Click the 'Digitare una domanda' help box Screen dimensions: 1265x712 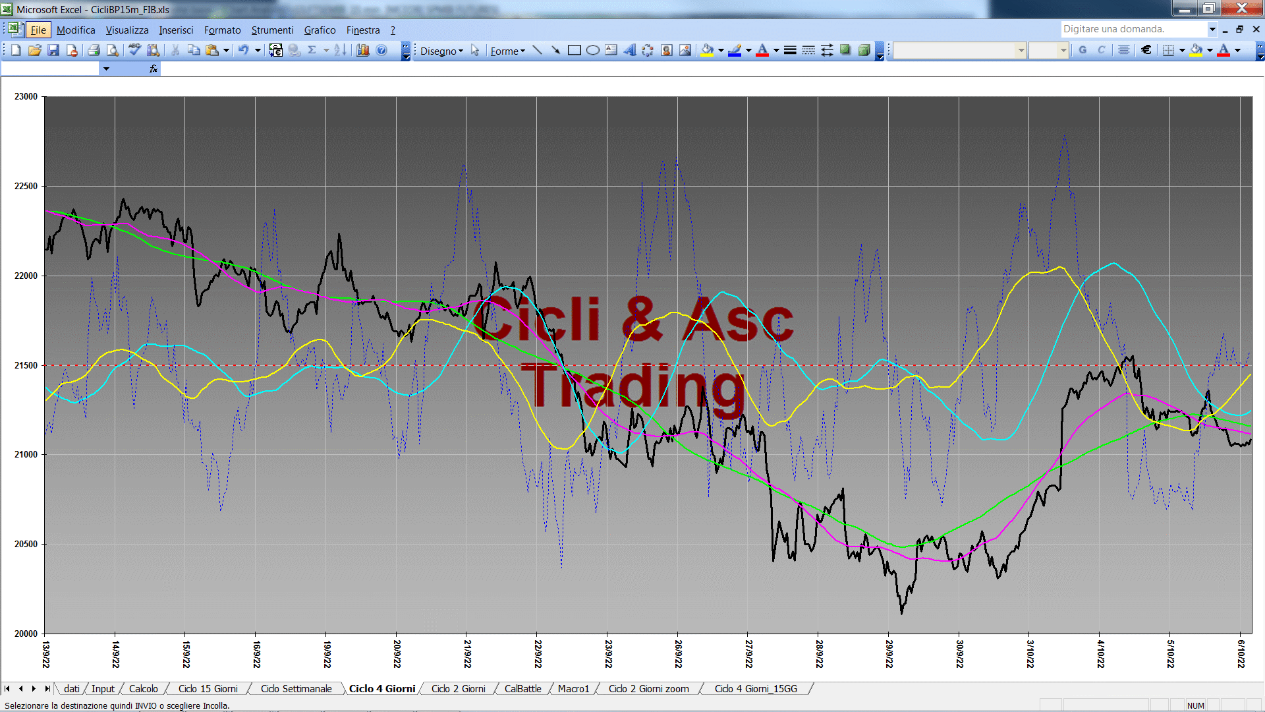pos(1133,29)
